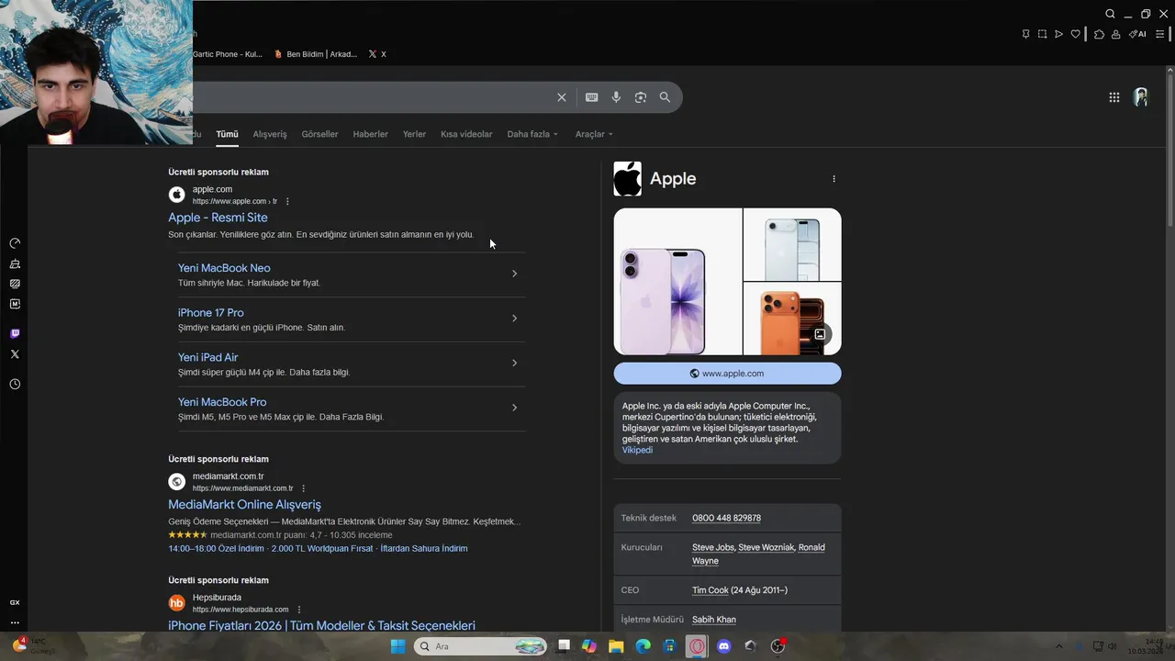Open the 14:00–18:00 Özel İndirim sitelink
The image size is (1175, 661).
click(x=216, y=548)
